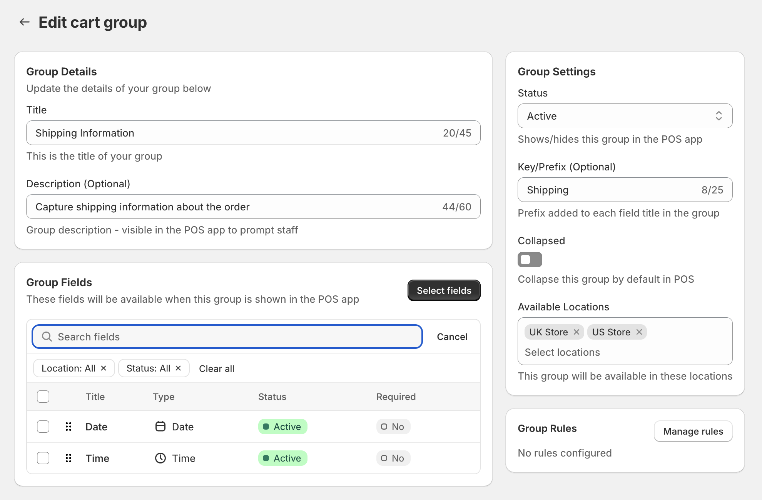Open Manage rules
Image resolution: width=762 pixels, height=500 pixels.
[693, 431]
